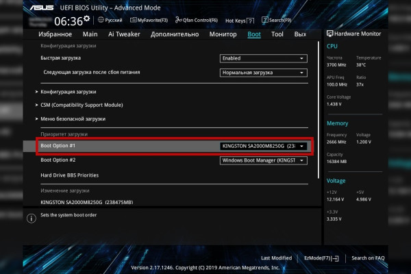This screenshot has width=411, height=274.
Task: Click the 2666 MHz memory frequency value
Action: (336, 142)
